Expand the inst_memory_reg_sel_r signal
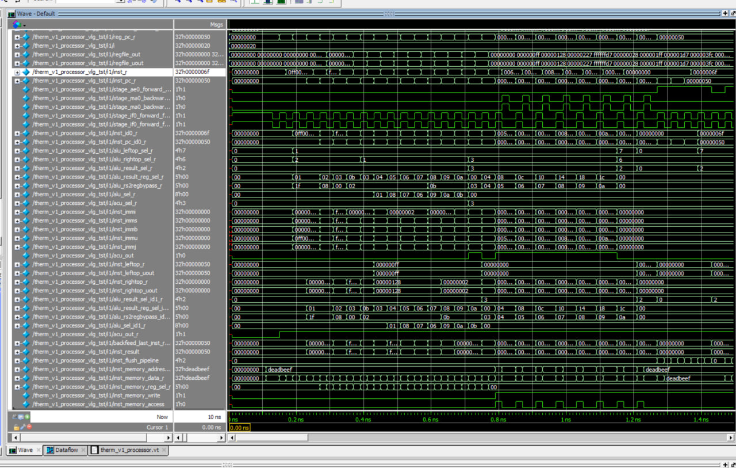The width and height of the screenshot is (736, 468). pyautogui.click(x=17, y=387)
